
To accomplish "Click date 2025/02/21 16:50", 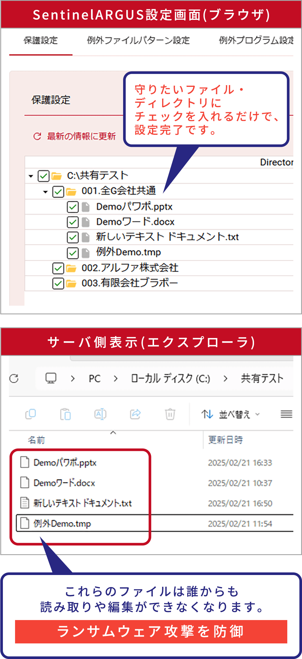I will [x=240, y=504].
